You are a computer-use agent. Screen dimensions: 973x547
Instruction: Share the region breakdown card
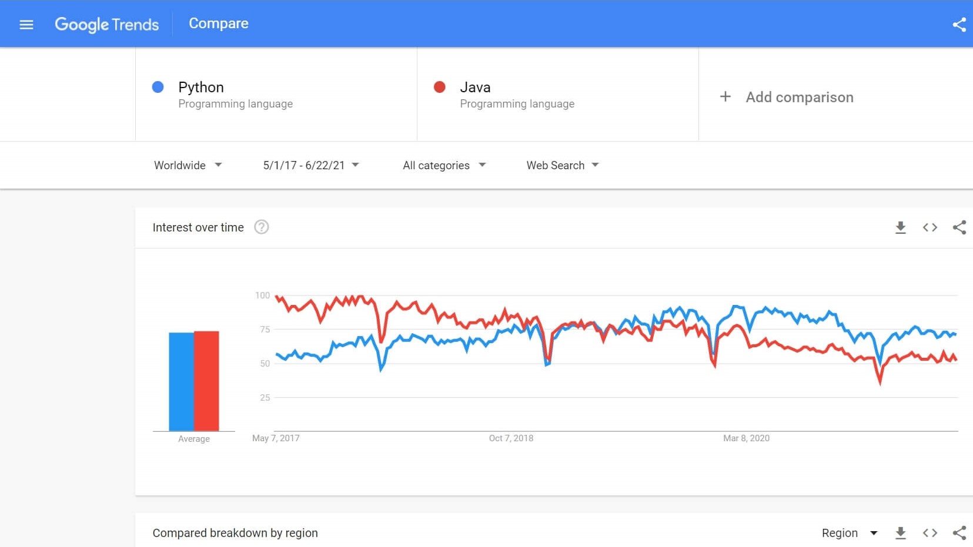coord(959,533)
